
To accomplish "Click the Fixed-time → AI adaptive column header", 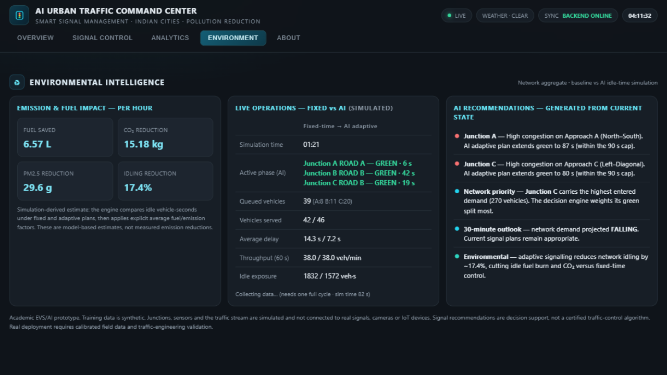I will (340, 126).
